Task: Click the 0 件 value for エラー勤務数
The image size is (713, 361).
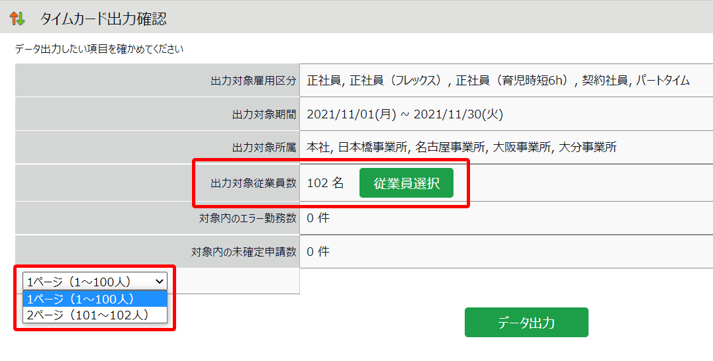Action: tap(318, 218)
